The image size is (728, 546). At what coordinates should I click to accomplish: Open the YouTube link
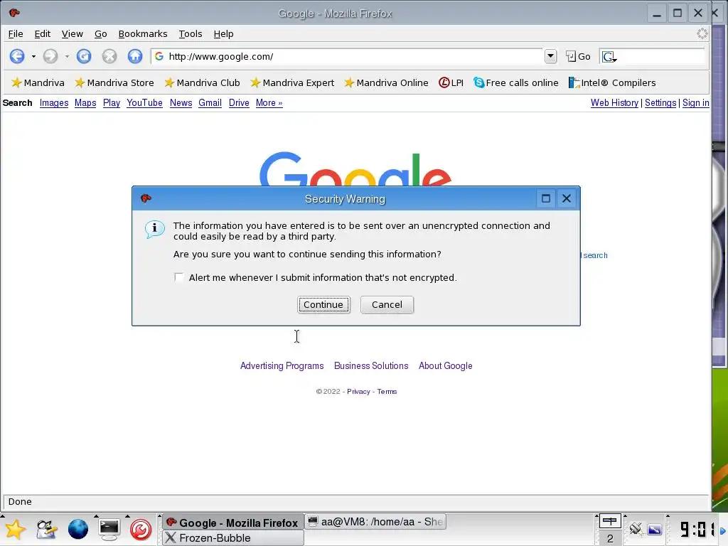click(144, 103)
